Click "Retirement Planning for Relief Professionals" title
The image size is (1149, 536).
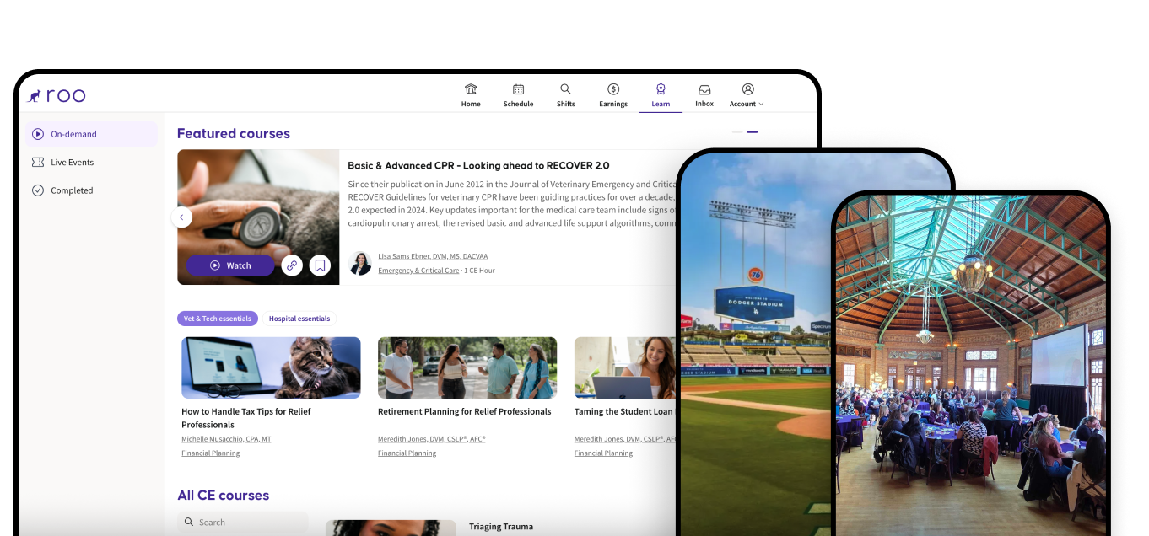pyautogui.click(x=465, y=412)
